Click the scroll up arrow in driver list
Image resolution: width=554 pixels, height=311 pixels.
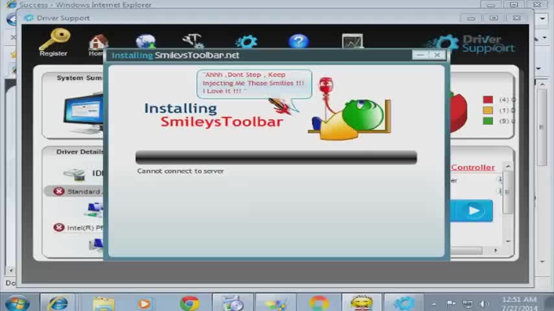click(508, 167)
